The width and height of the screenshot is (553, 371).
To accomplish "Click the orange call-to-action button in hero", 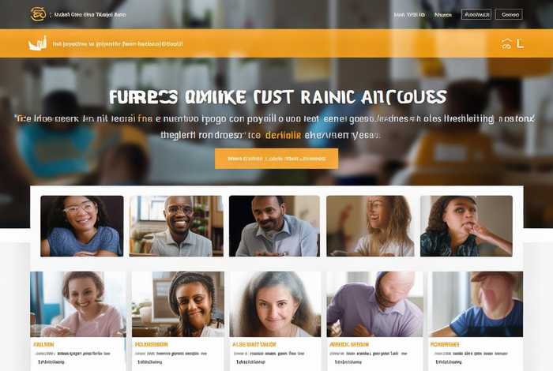I will pyautogui.click(x=276, y=159).
